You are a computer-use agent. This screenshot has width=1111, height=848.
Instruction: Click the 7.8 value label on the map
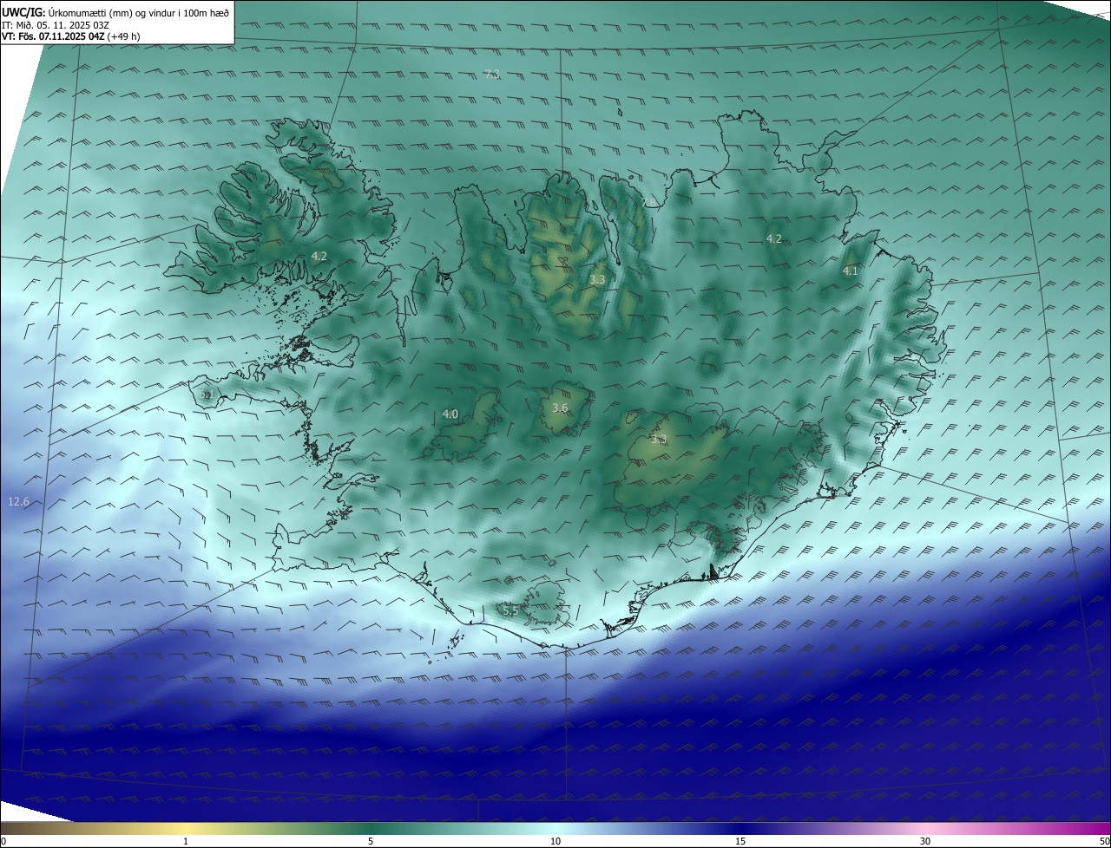[x=648, y=202]
